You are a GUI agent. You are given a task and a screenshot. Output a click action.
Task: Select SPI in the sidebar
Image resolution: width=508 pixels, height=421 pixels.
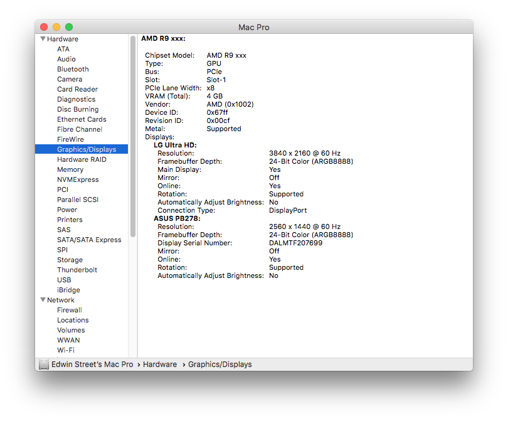tap(62, 250)
